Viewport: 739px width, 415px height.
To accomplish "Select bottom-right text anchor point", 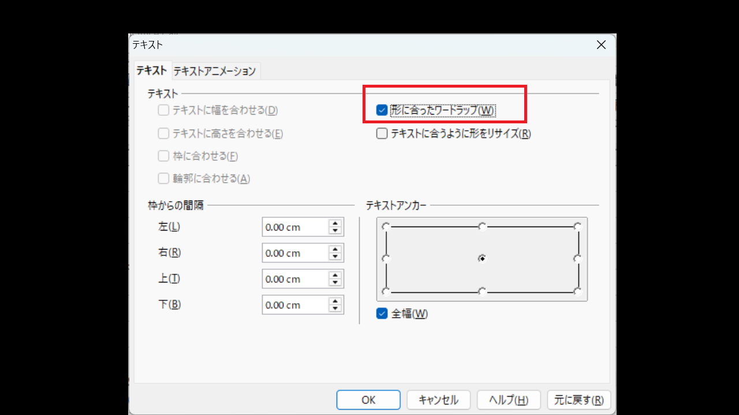I will click(x=578, y=291).
